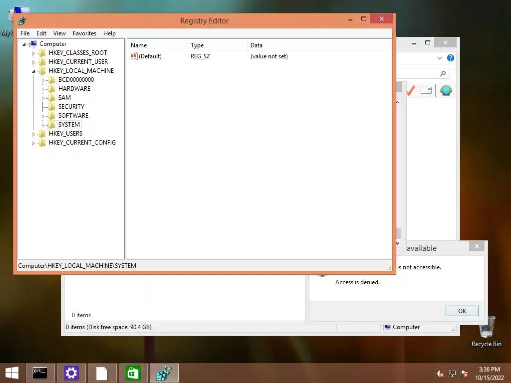Select the SECURITY key label
The height and width of the screenshot is (383, 511).
click(71, 107)
